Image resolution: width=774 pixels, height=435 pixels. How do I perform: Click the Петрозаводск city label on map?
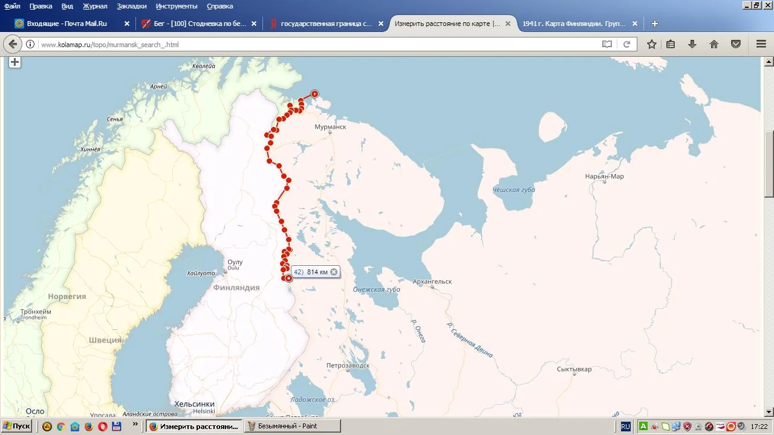point(348,366)
